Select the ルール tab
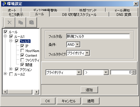Viewport: 140px width, 107px height. click(x=39, y=14)
